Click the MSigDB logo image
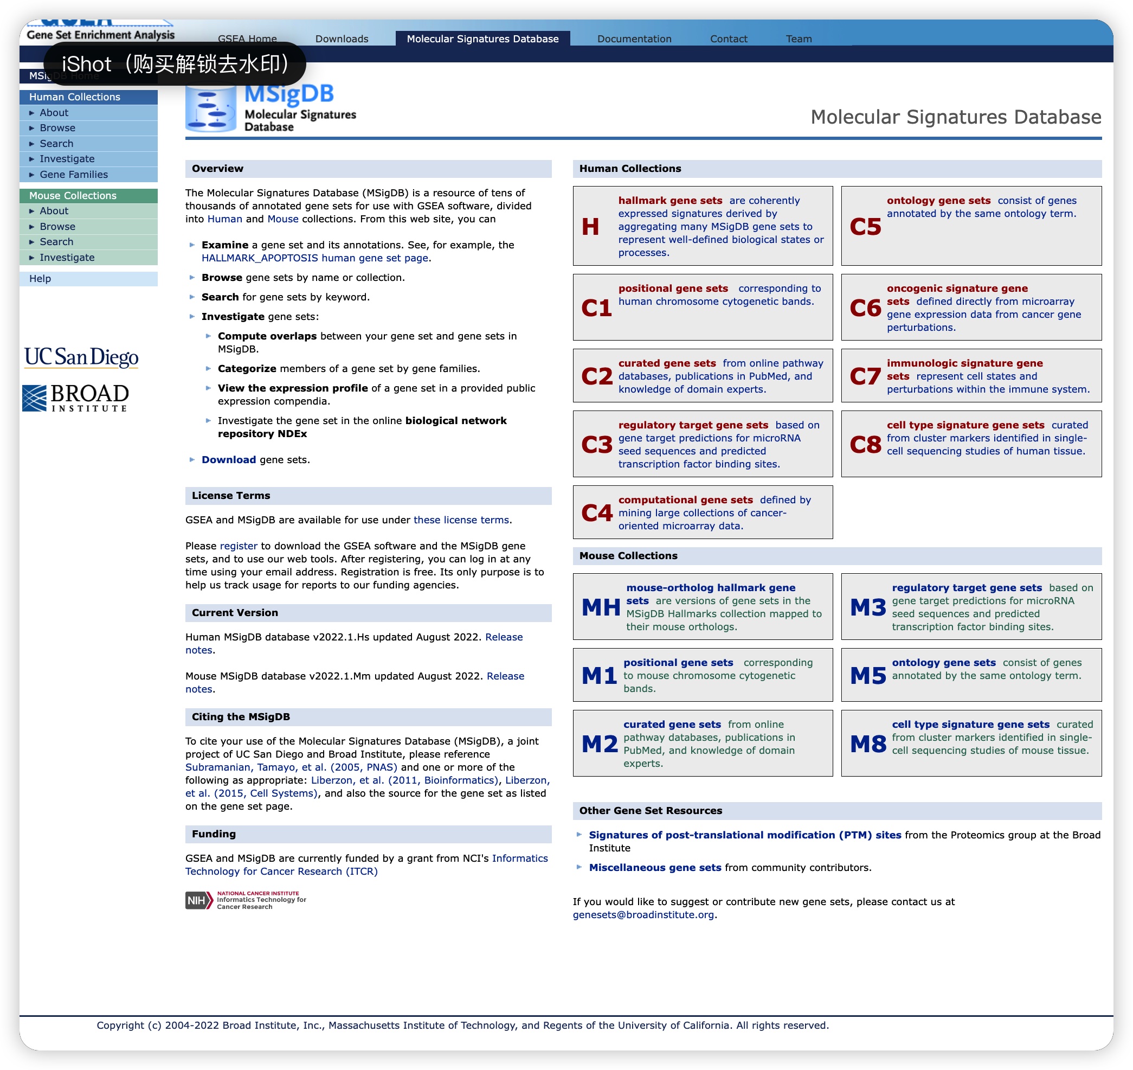Viewport: 1133px width, 1070px height. 271,108
